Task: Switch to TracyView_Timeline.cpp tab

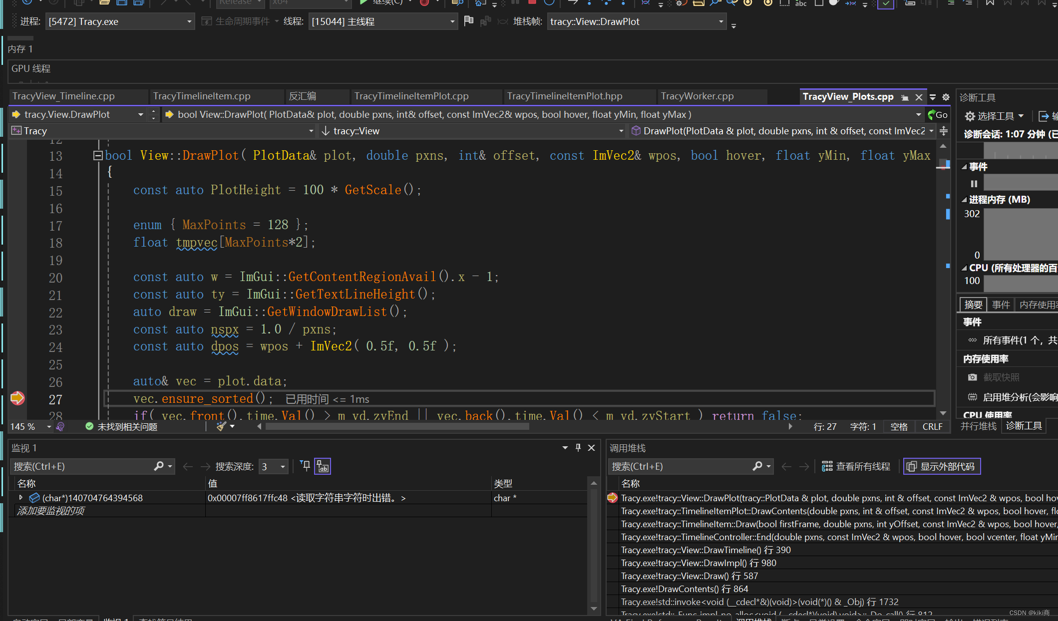Action: pyautogui.click(x=63, y=96)
